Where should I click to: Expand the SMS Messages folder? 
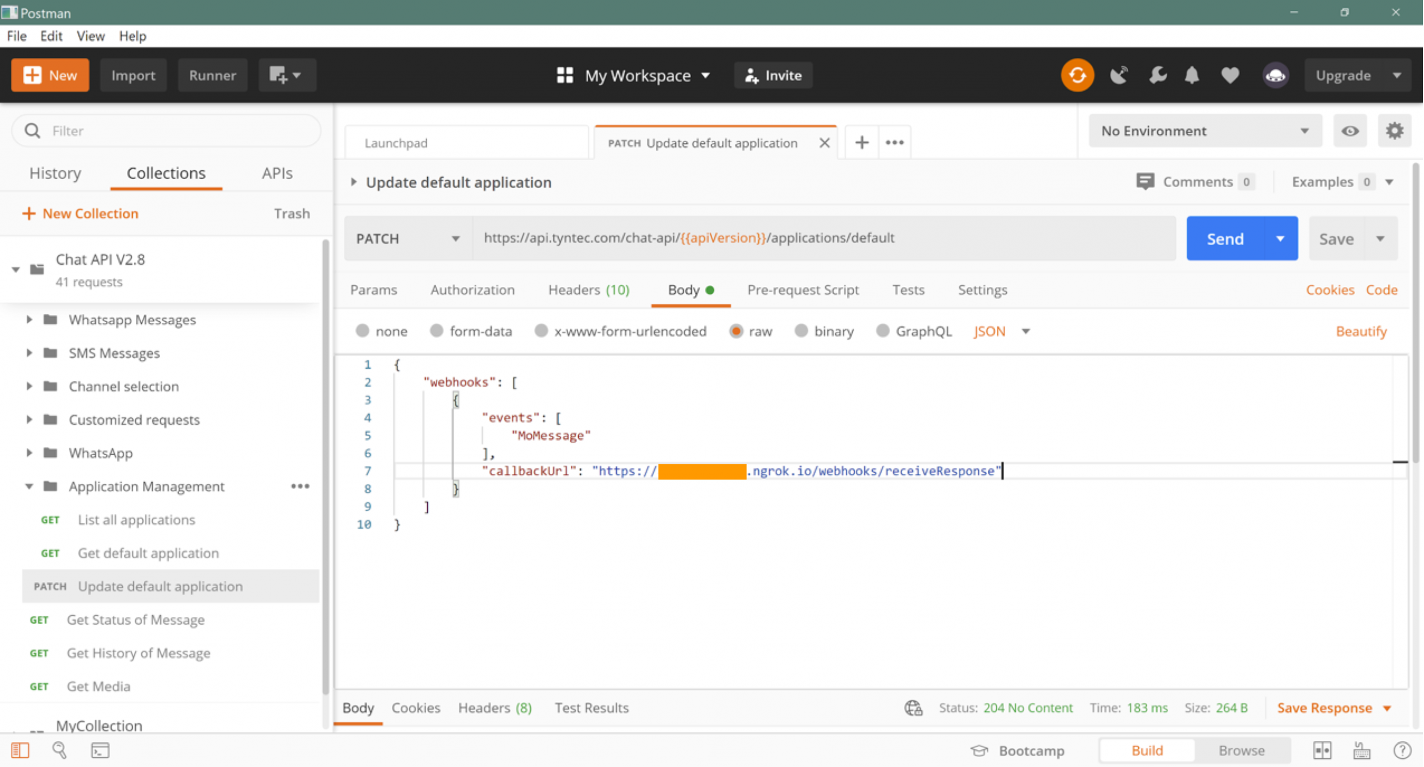(29, 353)
